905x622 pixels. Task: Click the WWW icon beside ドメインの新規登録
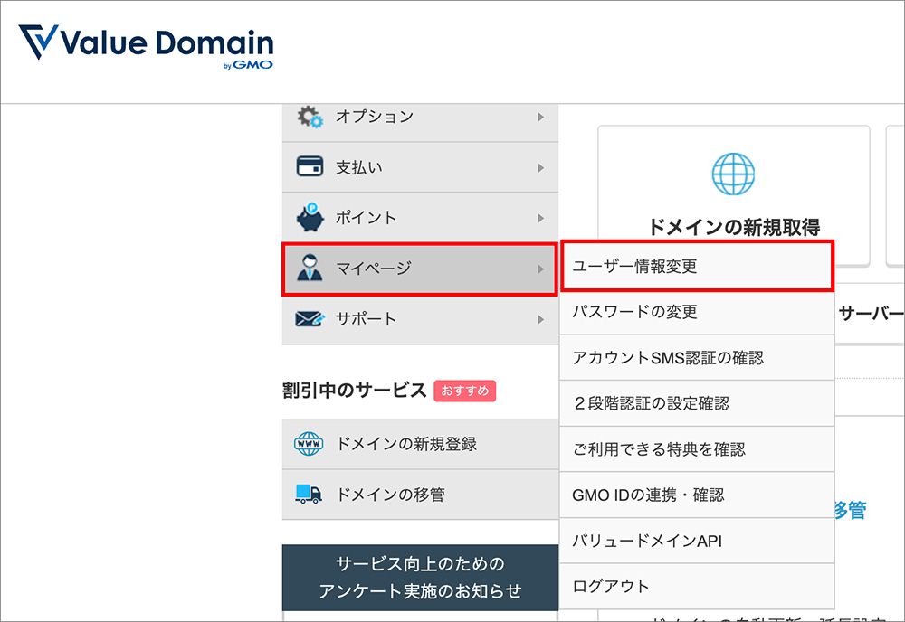[x=310, y=444]
